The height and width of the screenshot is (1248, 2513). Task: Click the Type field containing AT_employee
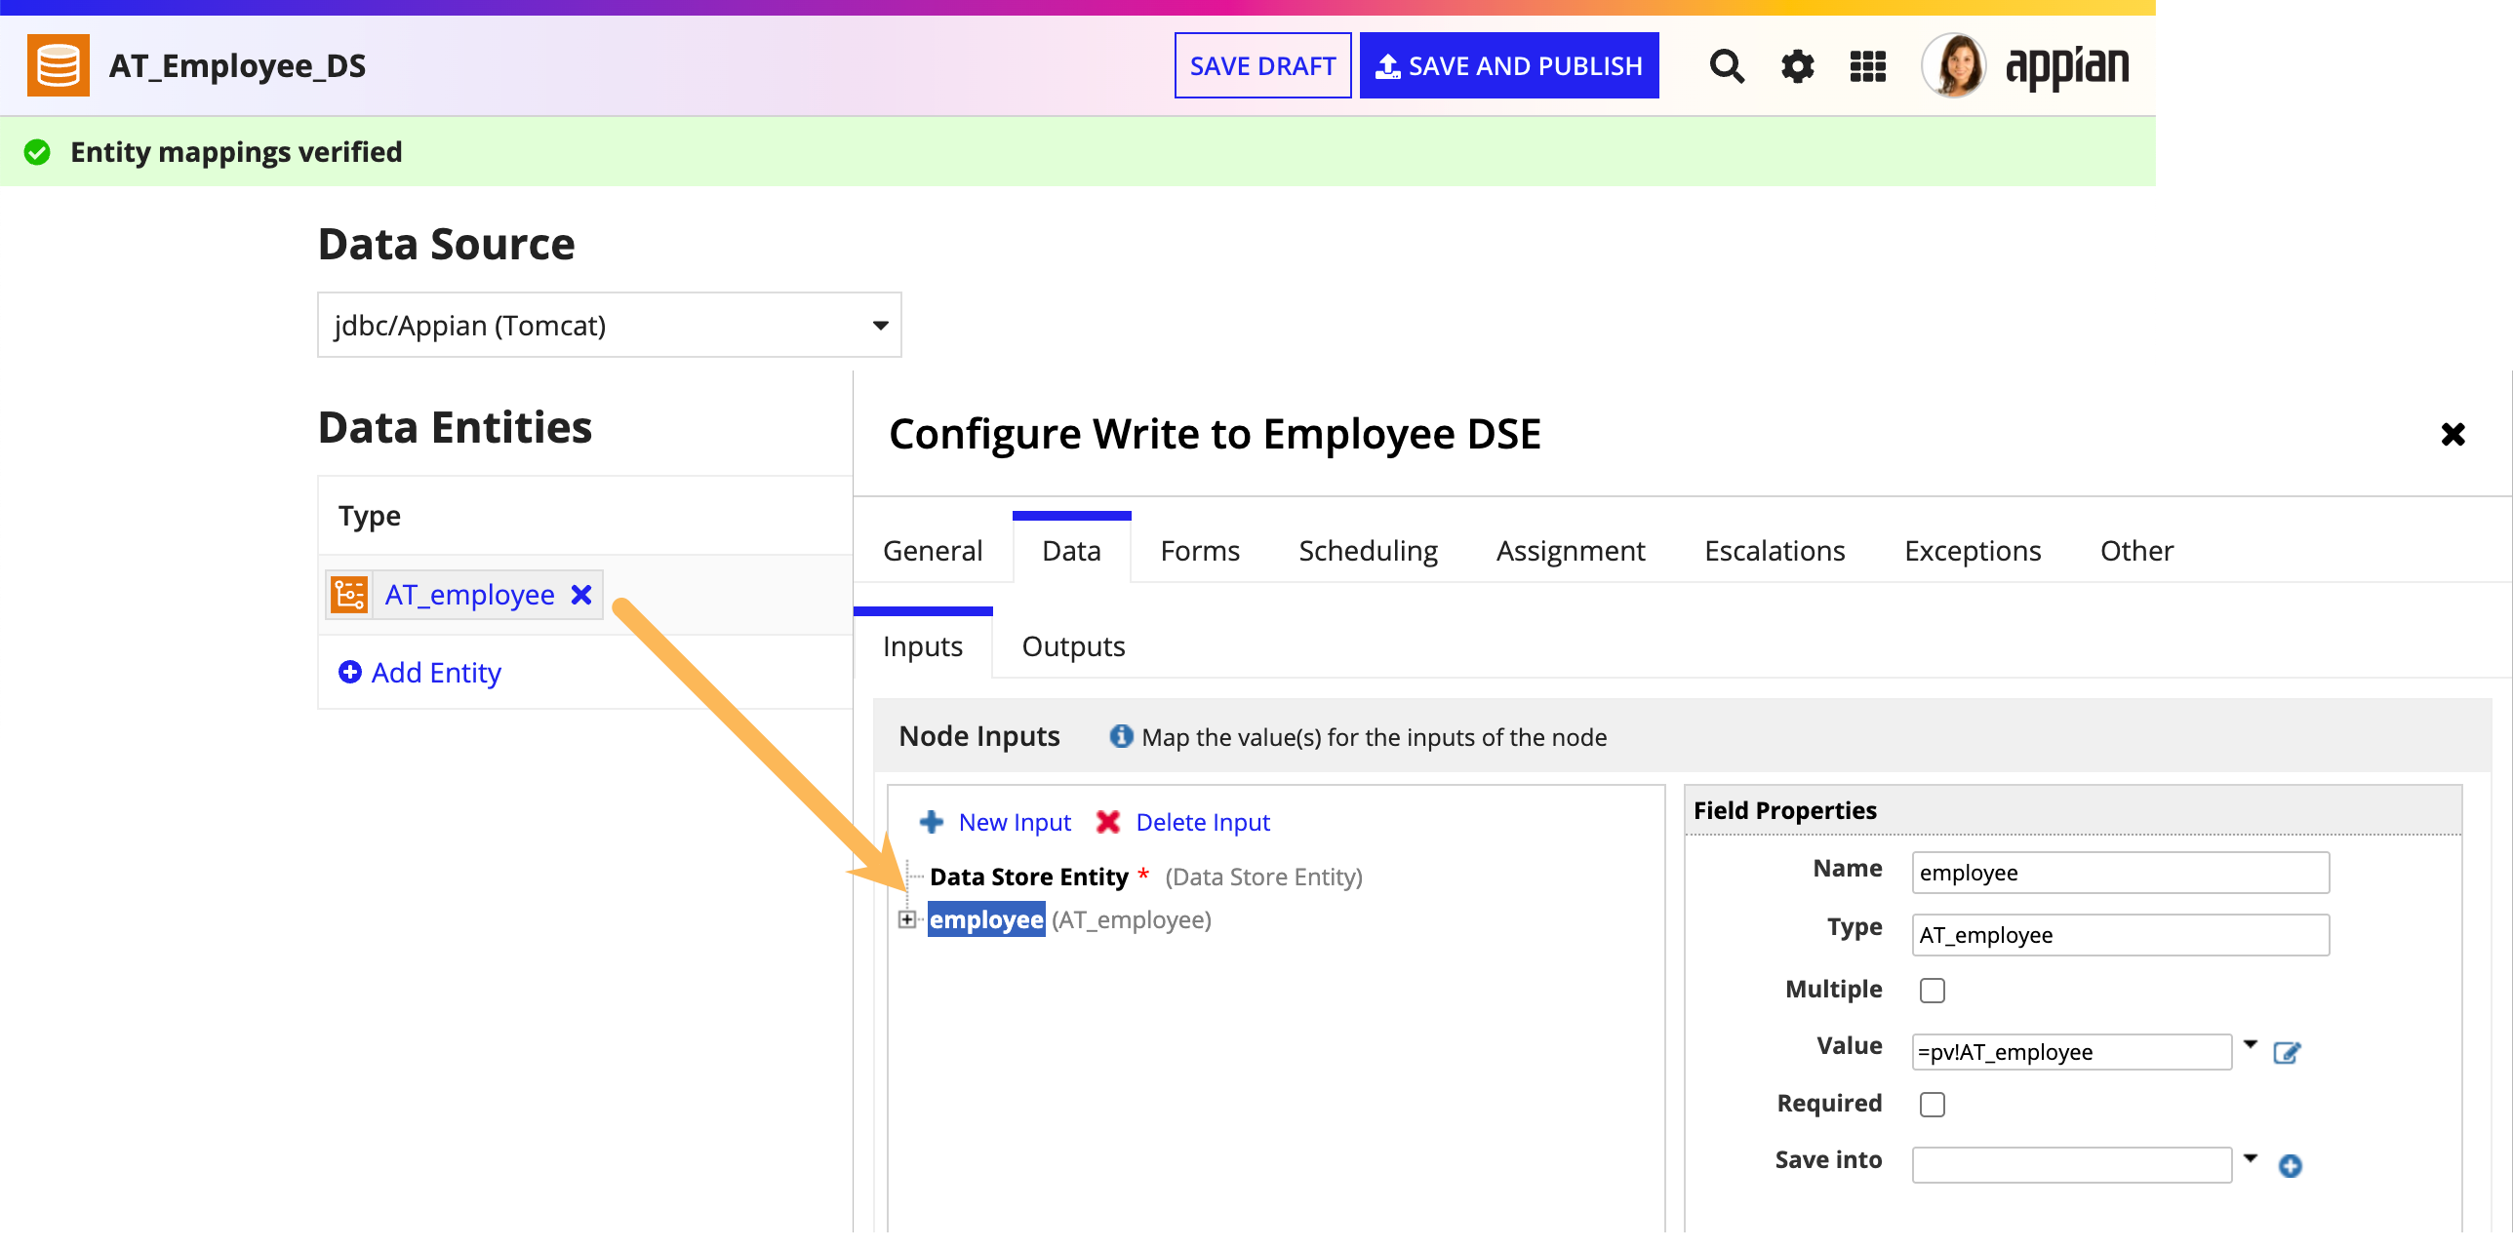2120,935
